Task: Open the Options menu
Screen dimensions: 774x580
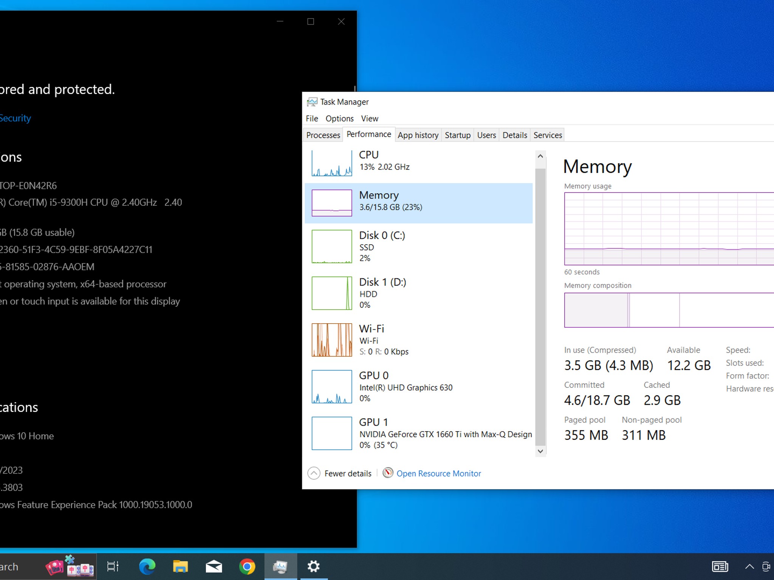Action: click(339, 119)
